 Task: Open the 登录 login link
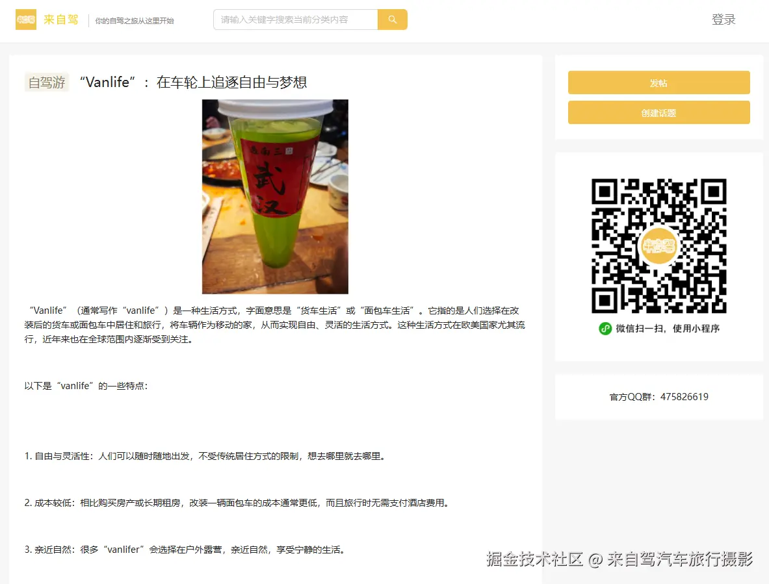(723, 19)
